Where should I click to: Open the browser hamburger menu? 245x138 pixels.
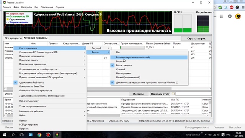click(x=243, y=7)
